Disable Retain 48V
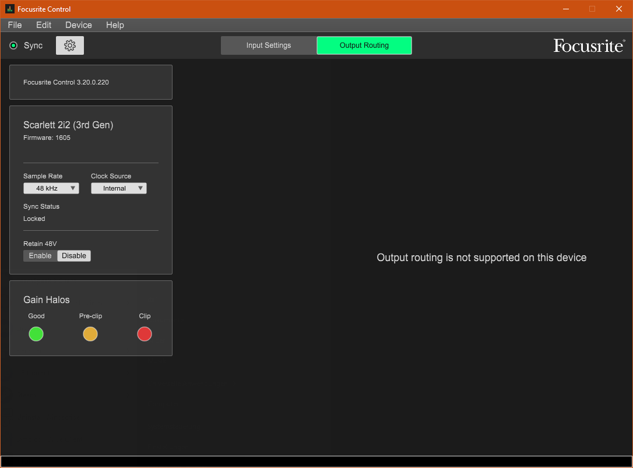 click(74, 256)
